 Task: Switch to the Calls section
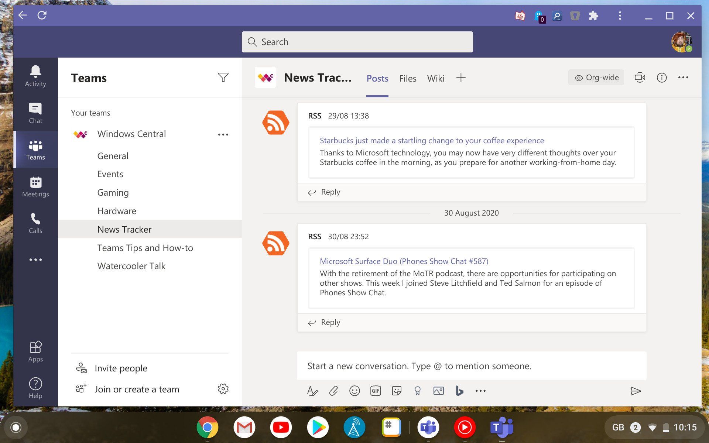tap(35, 223)
